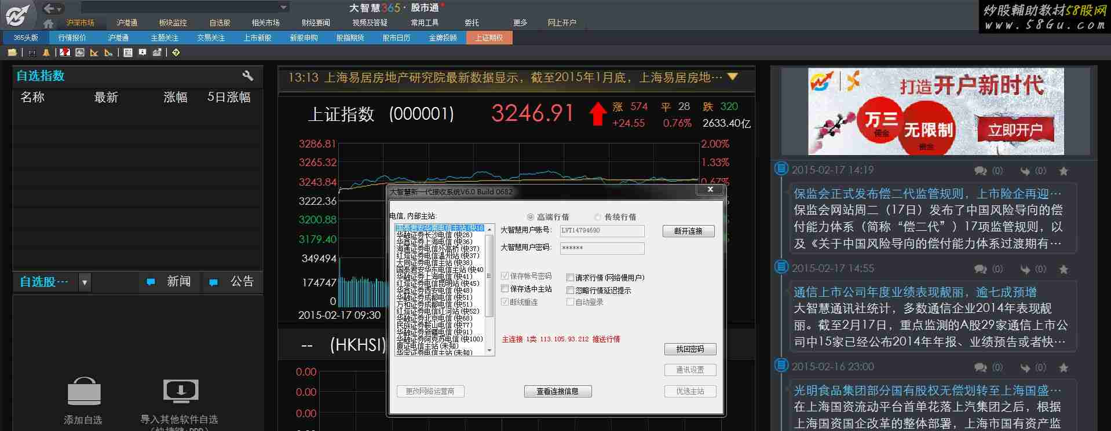Select the first orange drawing-line tool icon
Screen dimensions: 1111x431
pyautogui.click(x=94, y=53)
